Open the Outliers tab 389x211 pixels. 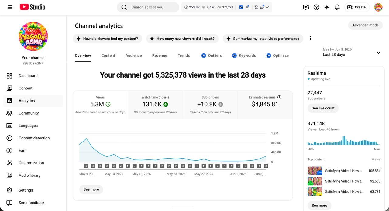212,55
